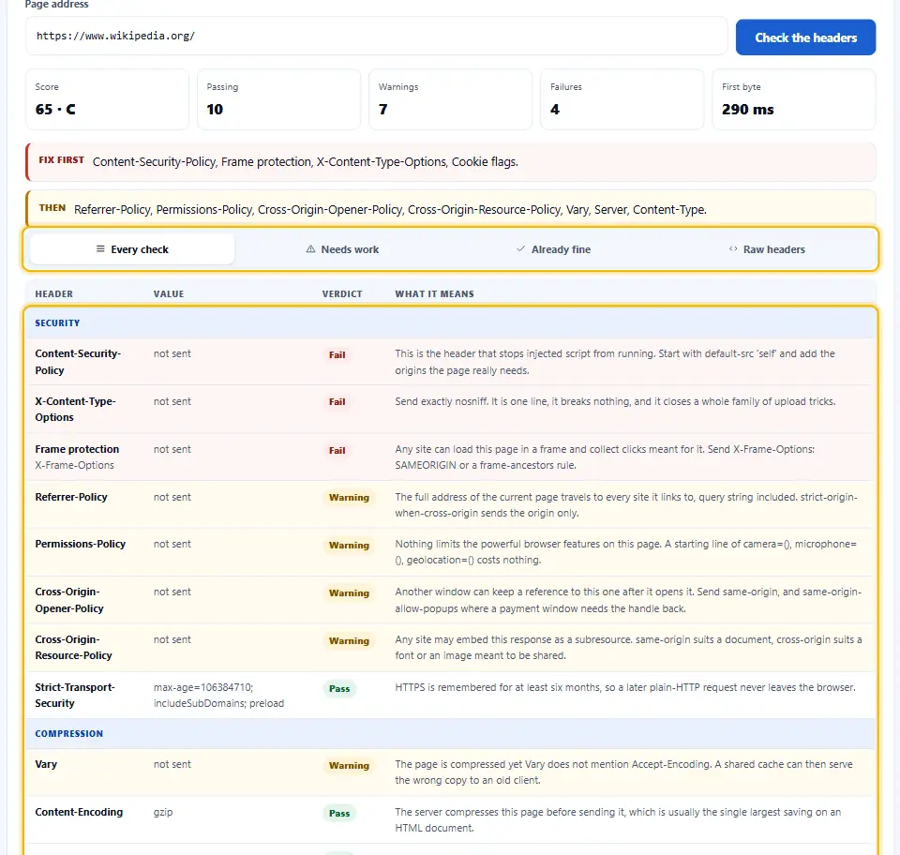
Task: Click the Strict-Transport-Security explanation about six months
Action: click(625, 687)
